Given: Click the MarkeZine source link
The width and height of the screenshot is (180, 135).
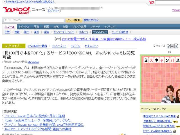Looking at the screenshot, I should tap(33, 62).
